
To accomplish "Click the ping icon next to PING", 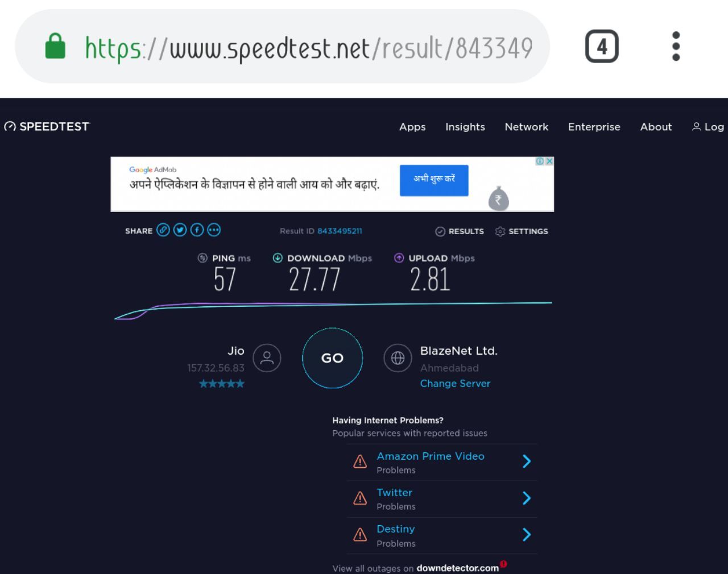I will [202, 258].
